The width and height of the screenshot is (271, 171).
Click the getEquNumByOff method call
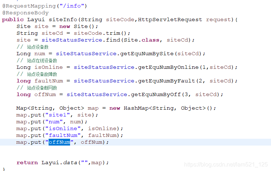tap(156, 95)
